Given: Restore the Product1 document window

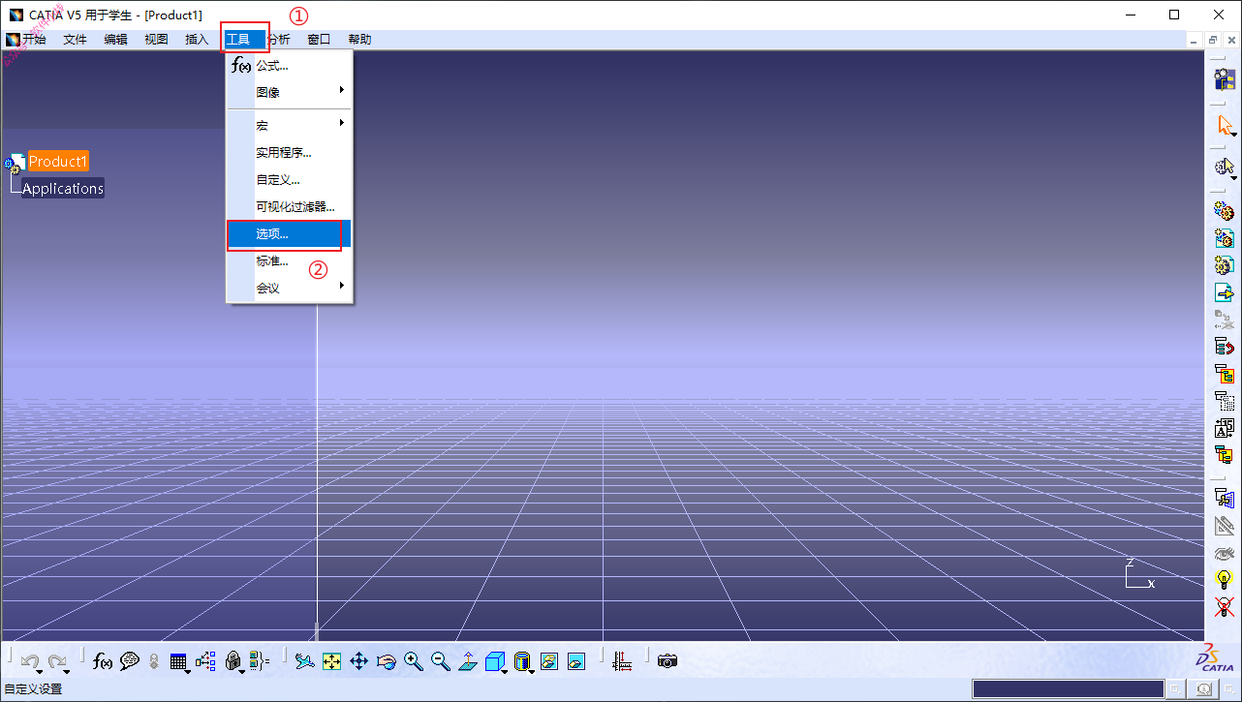Looking at the screenshot, I should (1213, 40).
